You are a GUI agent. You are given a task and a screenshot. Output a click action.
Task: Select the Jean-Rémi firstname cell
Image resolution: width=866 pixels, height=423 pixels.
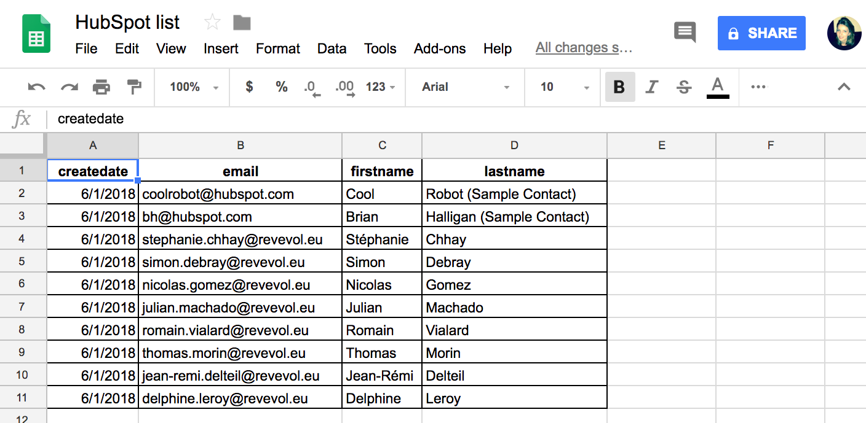[x=382, y=376]
